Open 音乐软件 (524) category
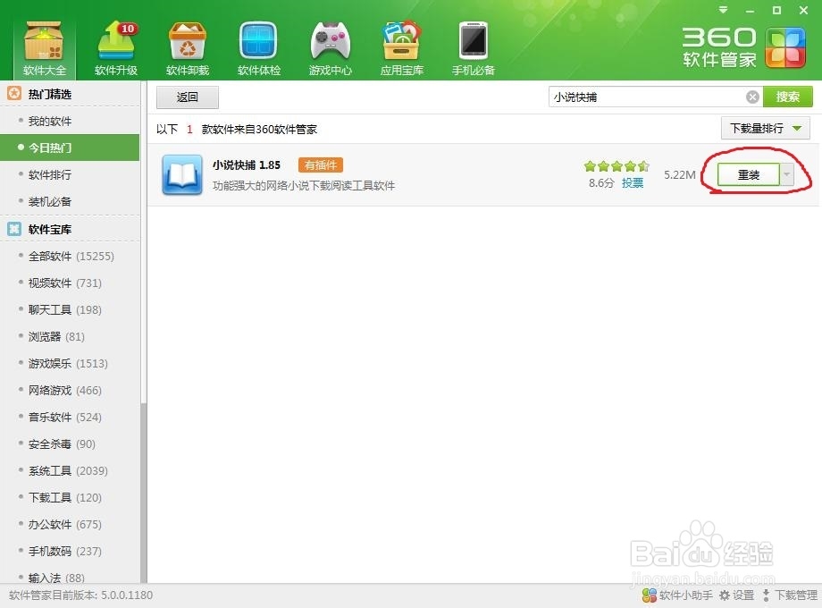Image resolution: width=822 pixels, height=608 pixels. coord(65,417)
